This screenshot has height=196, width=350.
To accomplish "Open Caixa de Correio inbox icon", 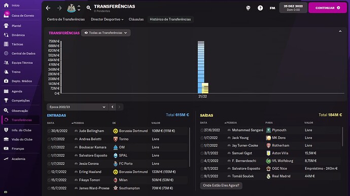I will tap(6, 15).
